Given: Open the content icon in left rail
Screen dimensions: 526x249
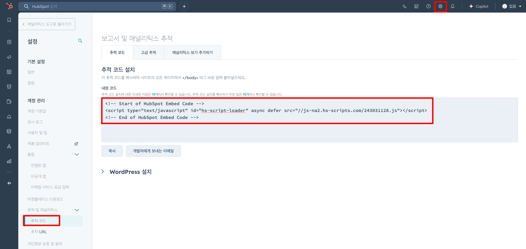Looking at the screenshot, I should click(x=9, y=72).
